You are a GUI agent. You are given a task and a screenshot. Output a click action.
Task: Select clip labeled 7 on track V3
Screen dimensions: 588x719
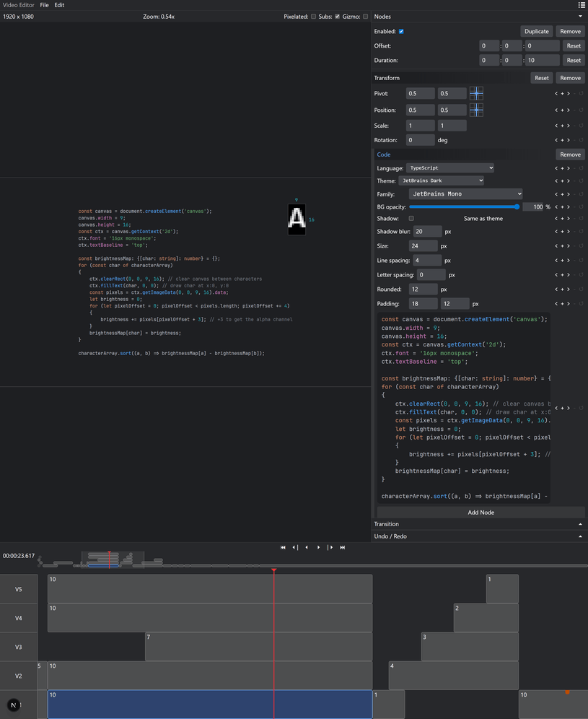point(258,647)
